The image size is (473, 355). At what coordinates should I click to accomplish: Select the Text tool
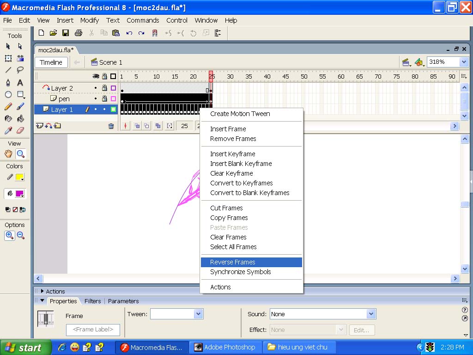point(20,82)
